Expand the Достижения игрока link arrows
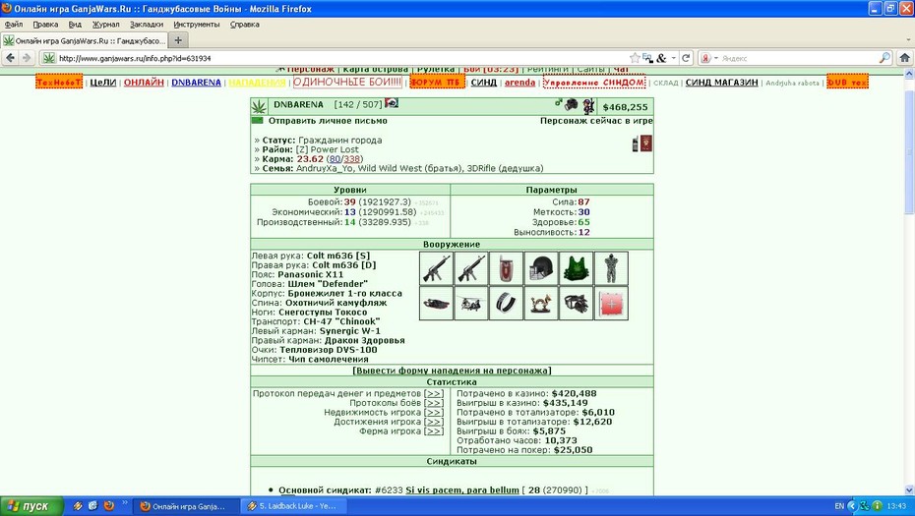The image size is (915, 516). [434, 422]
